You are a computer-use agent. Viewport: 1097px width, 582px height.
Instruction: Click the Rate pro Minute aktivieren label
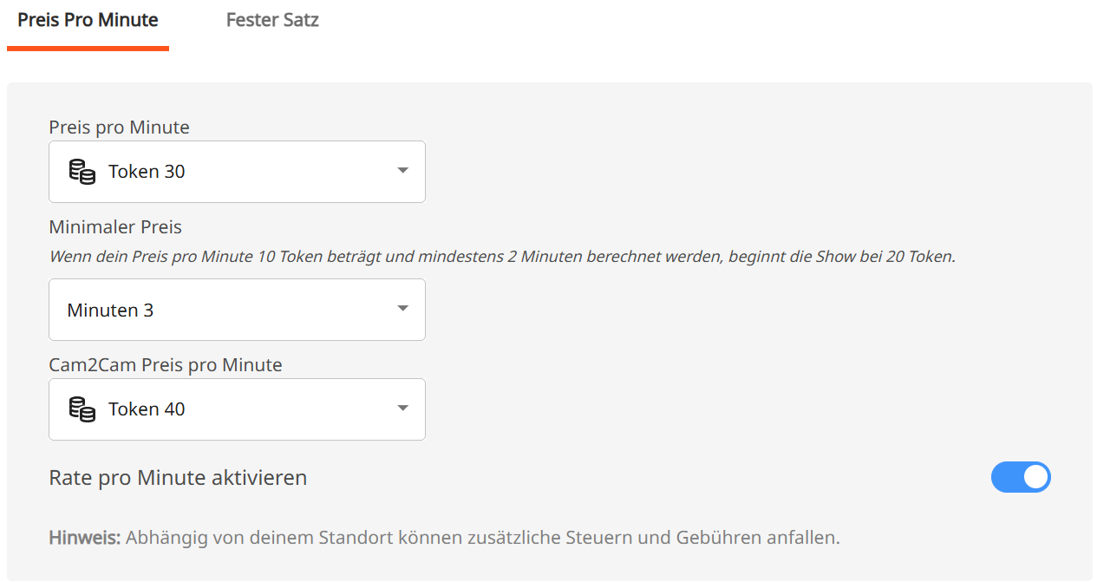pos(178,478)
